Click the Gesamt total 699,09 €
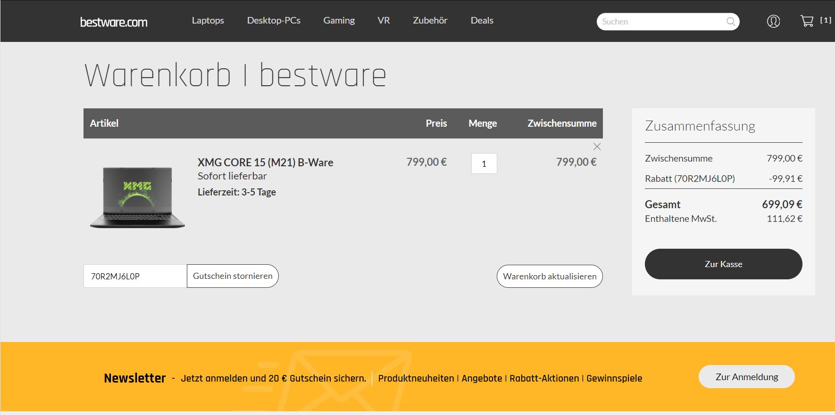Screen dimensions: 835x415 coord(782,204)
